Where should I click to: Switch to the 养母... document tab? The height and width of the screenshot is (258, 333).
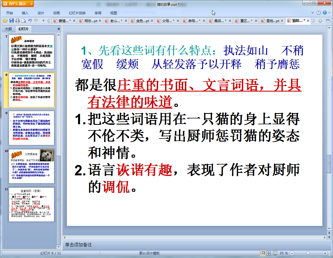pyautogui.click(x=193, y=21)
